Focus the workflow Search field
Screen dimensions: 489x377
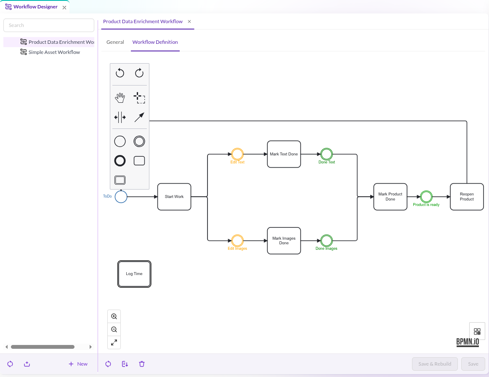(49, 25)
